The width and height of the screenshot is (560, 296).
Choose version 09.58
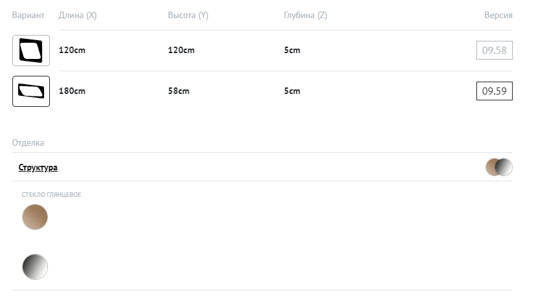(494, 51)
